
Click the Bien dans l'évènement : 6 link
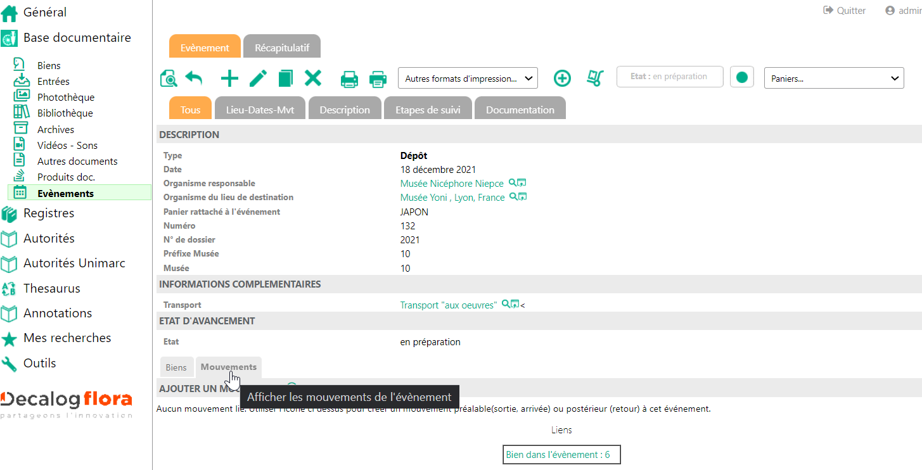pyautogui.click(x=561, y=455)
